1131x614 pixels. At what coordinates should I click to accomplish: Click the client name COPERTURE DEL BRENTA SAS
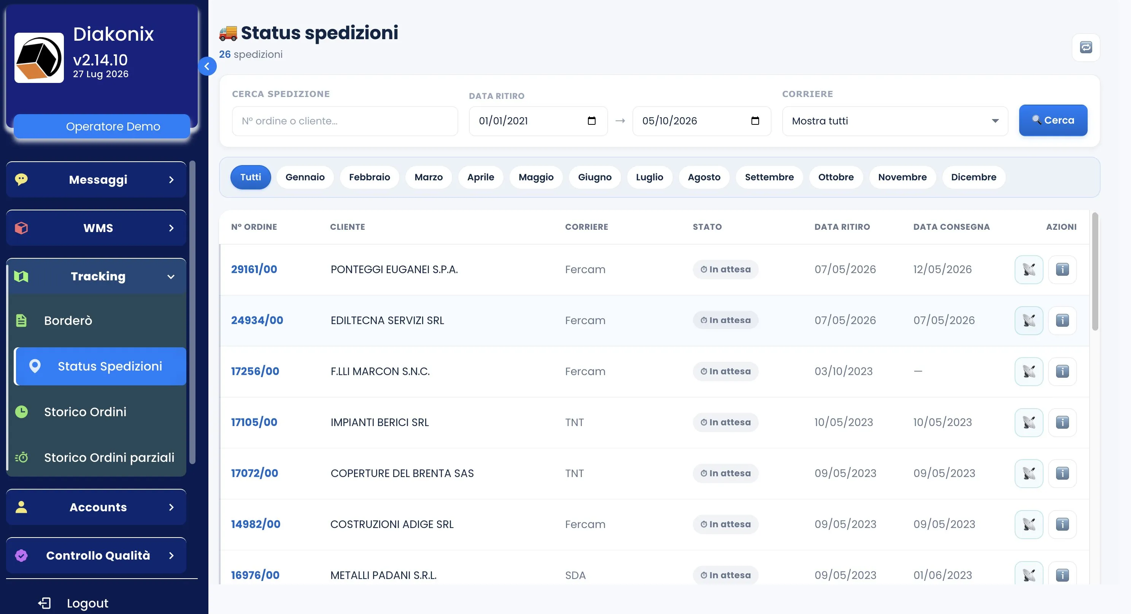pos(402,473)
